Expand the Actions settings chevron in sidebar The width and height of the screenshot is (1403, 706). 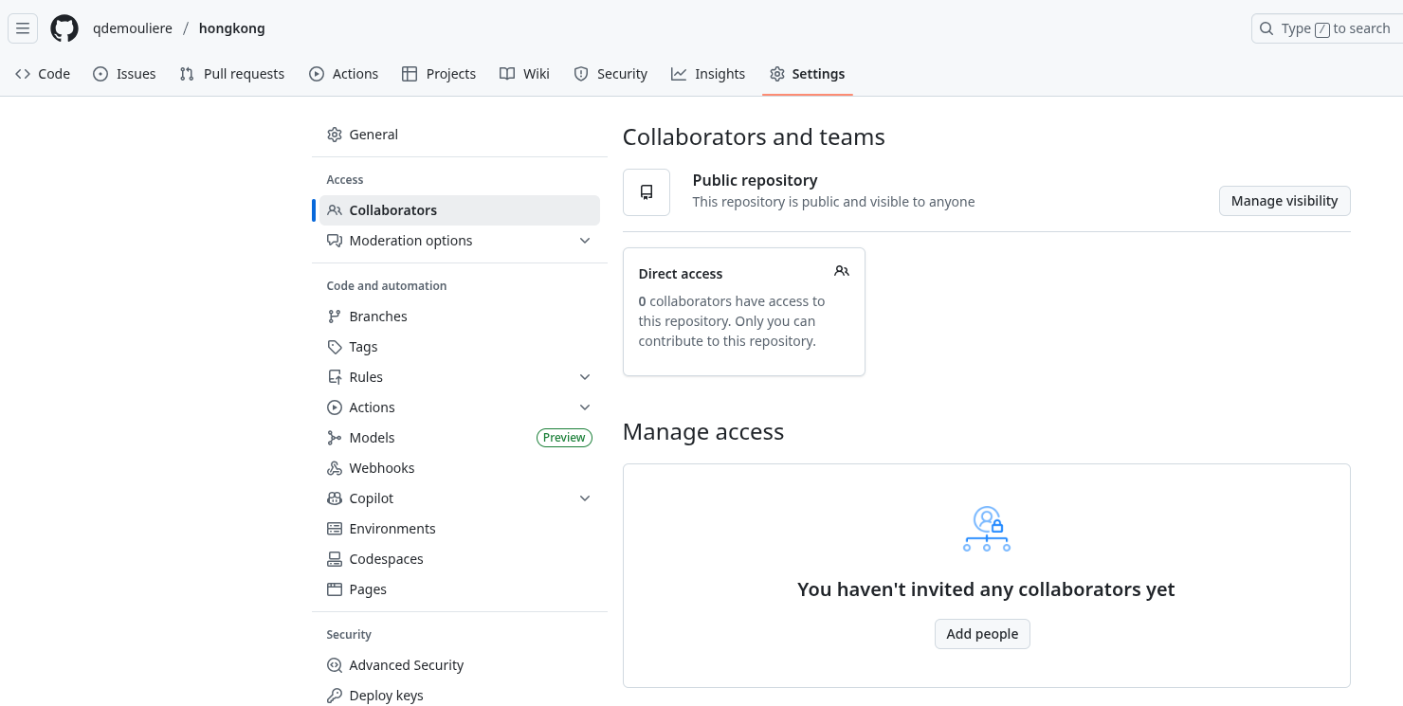tap(585, 407)
